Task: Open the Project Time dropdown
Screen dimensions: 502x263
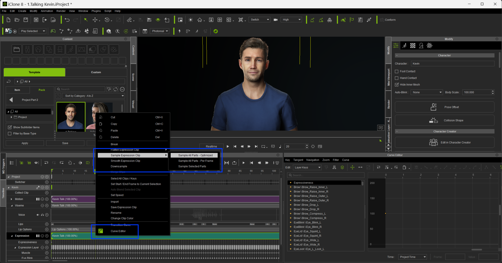Action: point(412,257)
